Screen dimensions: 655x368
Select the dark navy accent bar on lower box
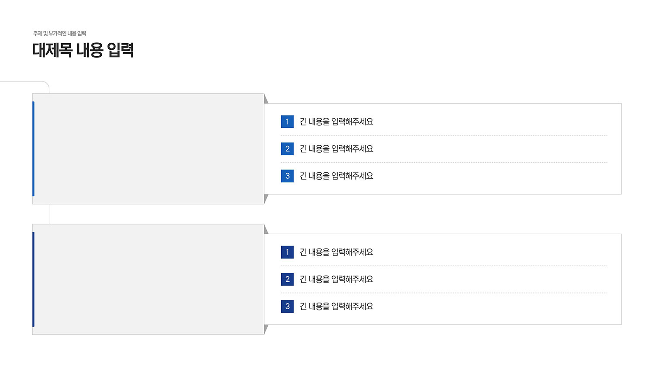coord(33,279)
